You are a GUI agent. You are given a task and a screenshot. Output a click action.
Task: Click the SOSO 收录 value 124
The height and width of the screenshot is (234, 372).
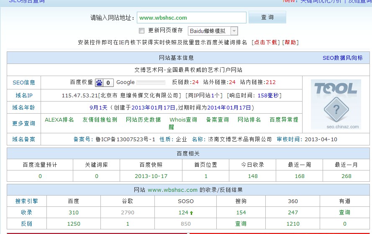[183, 213]
